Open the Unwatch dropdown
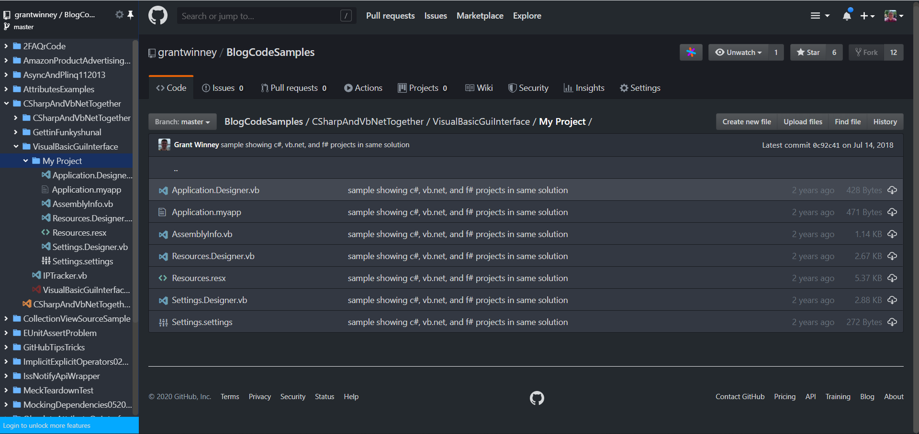919x434 pixels. click(x=739, y=53)
